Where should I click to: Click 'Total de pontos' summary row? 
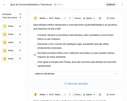pyautogui.click(x=12, y=18)
